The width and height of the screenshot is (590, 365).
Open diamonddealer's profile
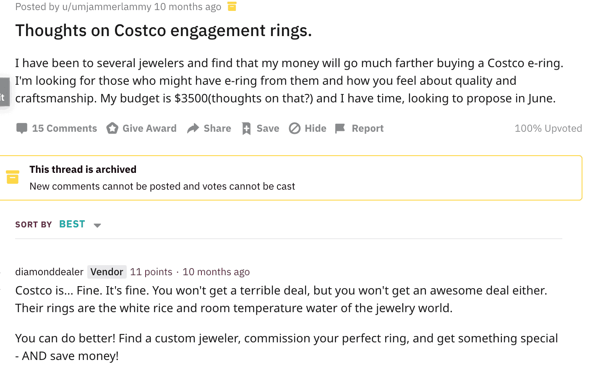(x=49, y=272)
